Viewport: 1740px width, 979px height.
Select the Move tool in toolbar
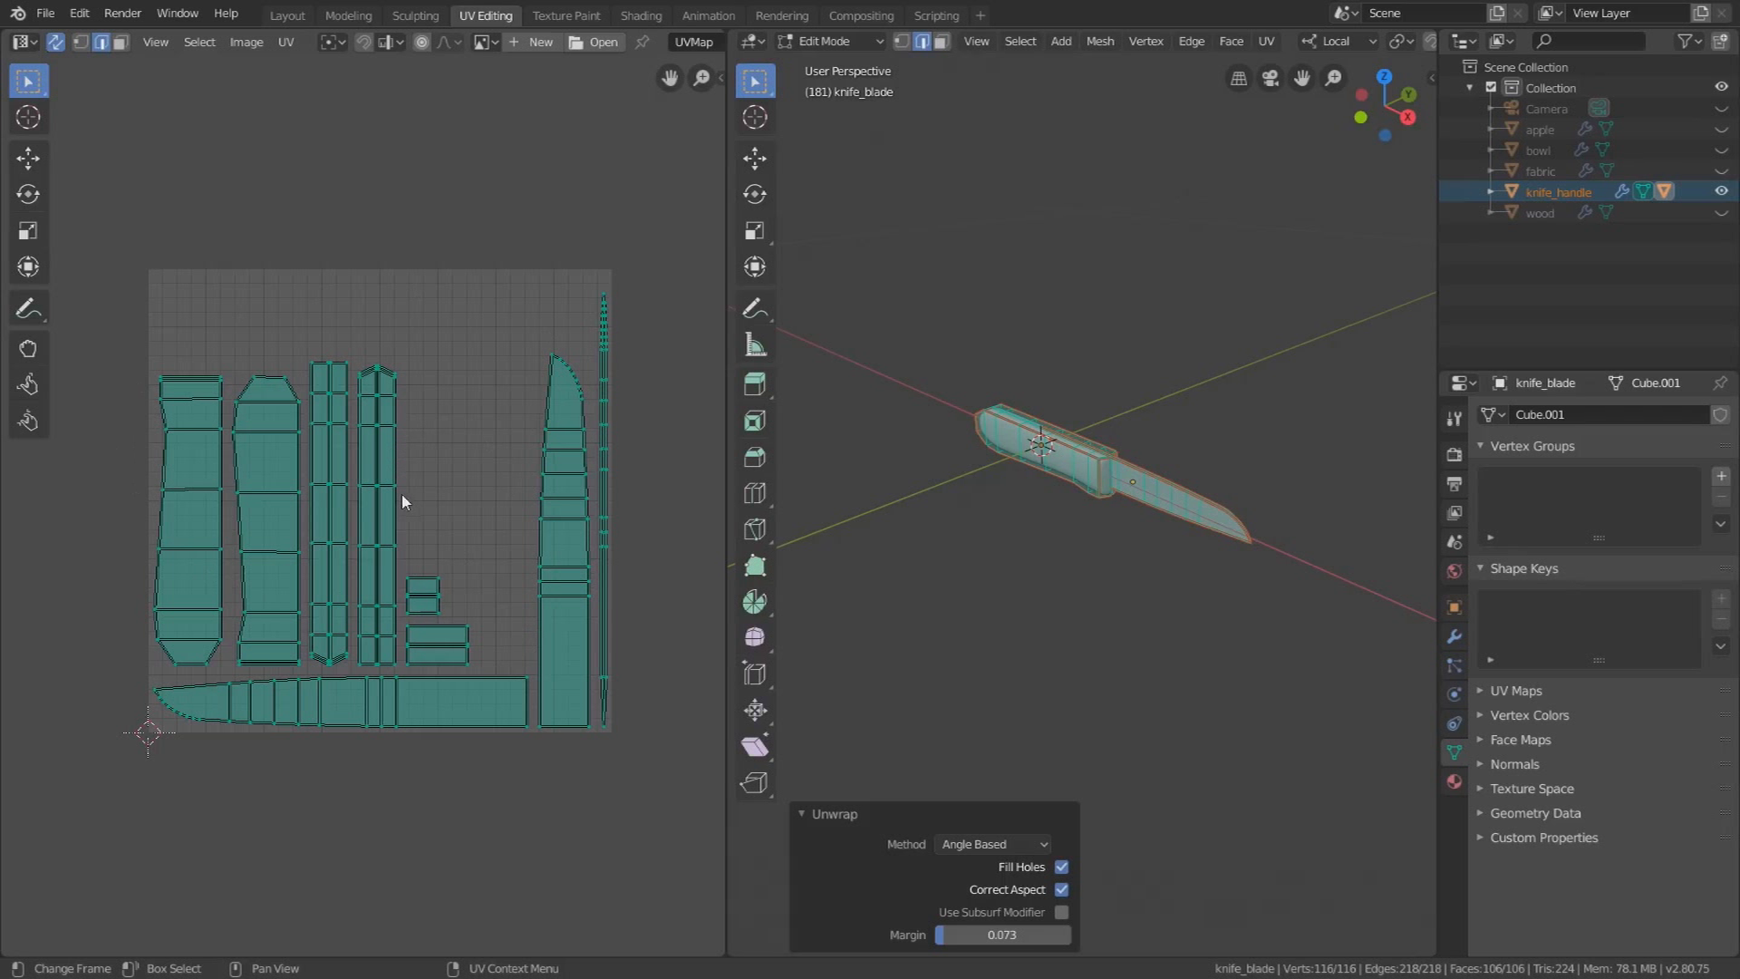click(27, 157)
